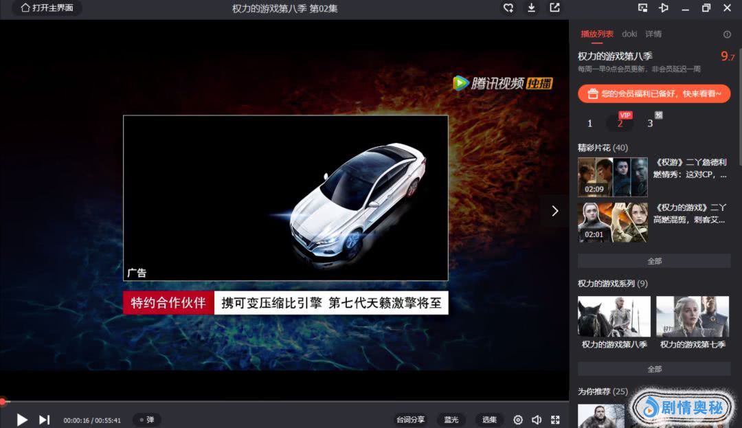
Task: Enter fullscreen mode
Action: [x=555, y=420]
